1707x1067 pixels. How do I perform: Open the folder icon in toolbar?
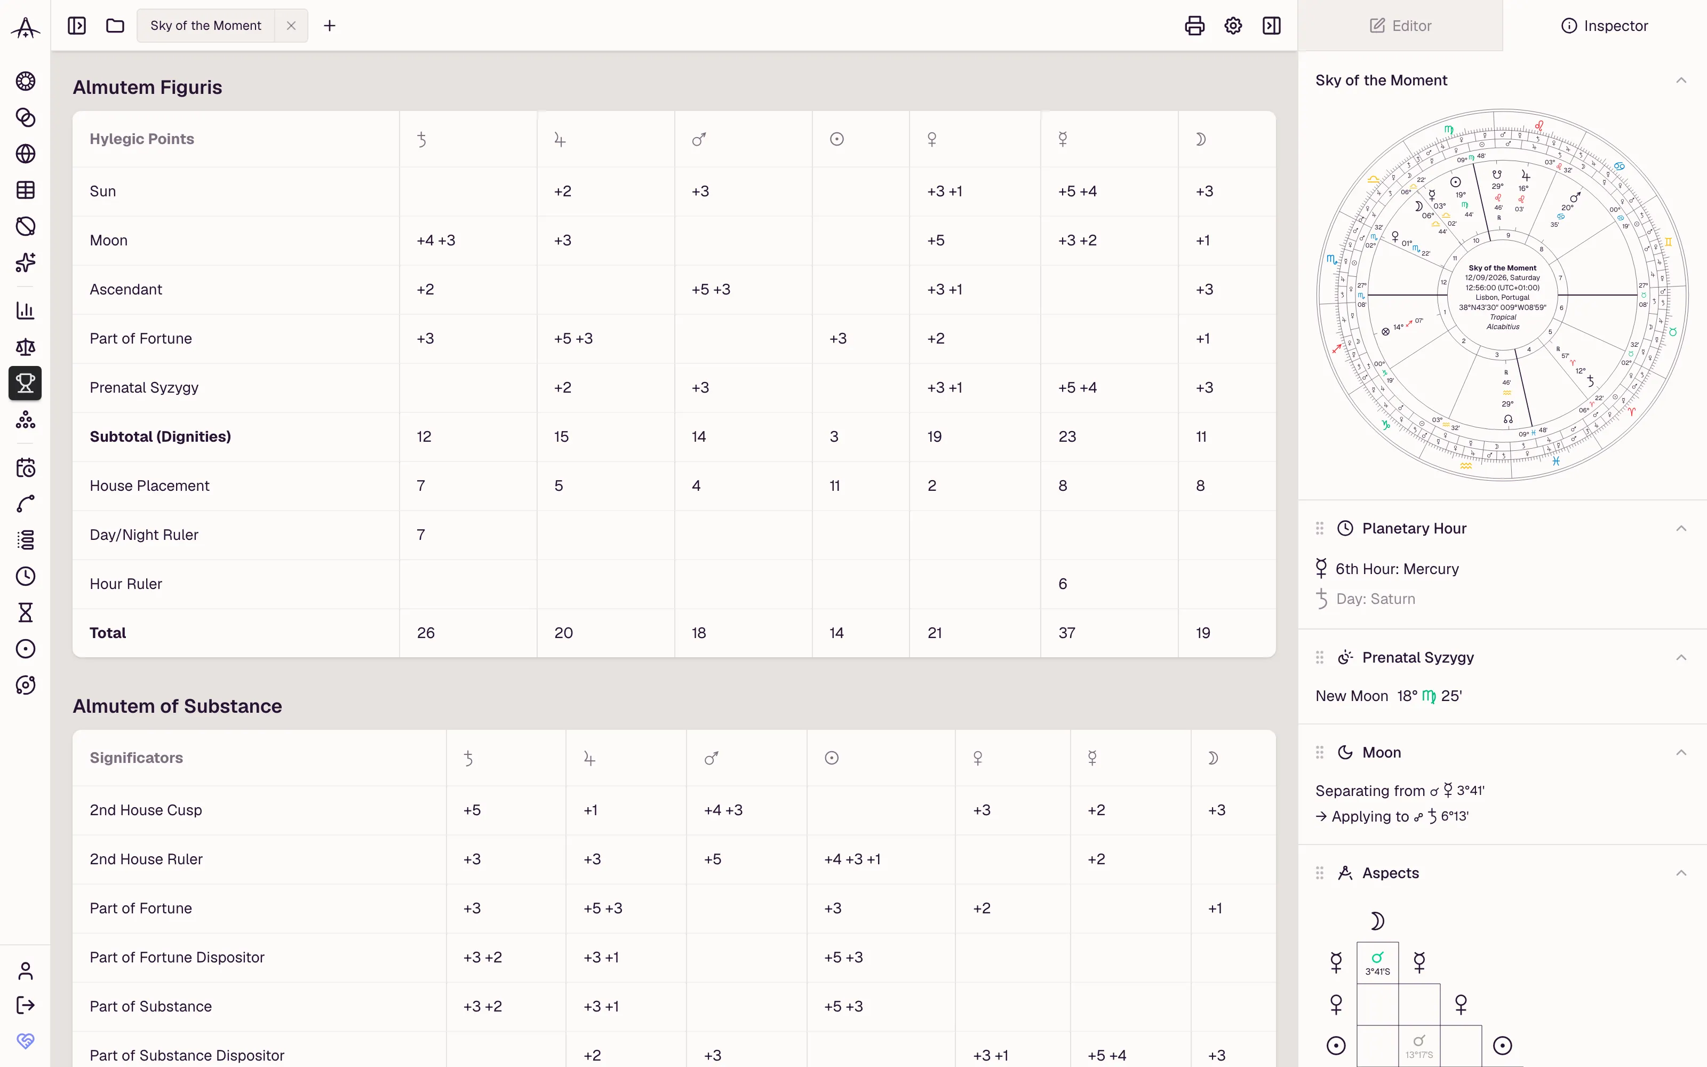coord(115,26)
